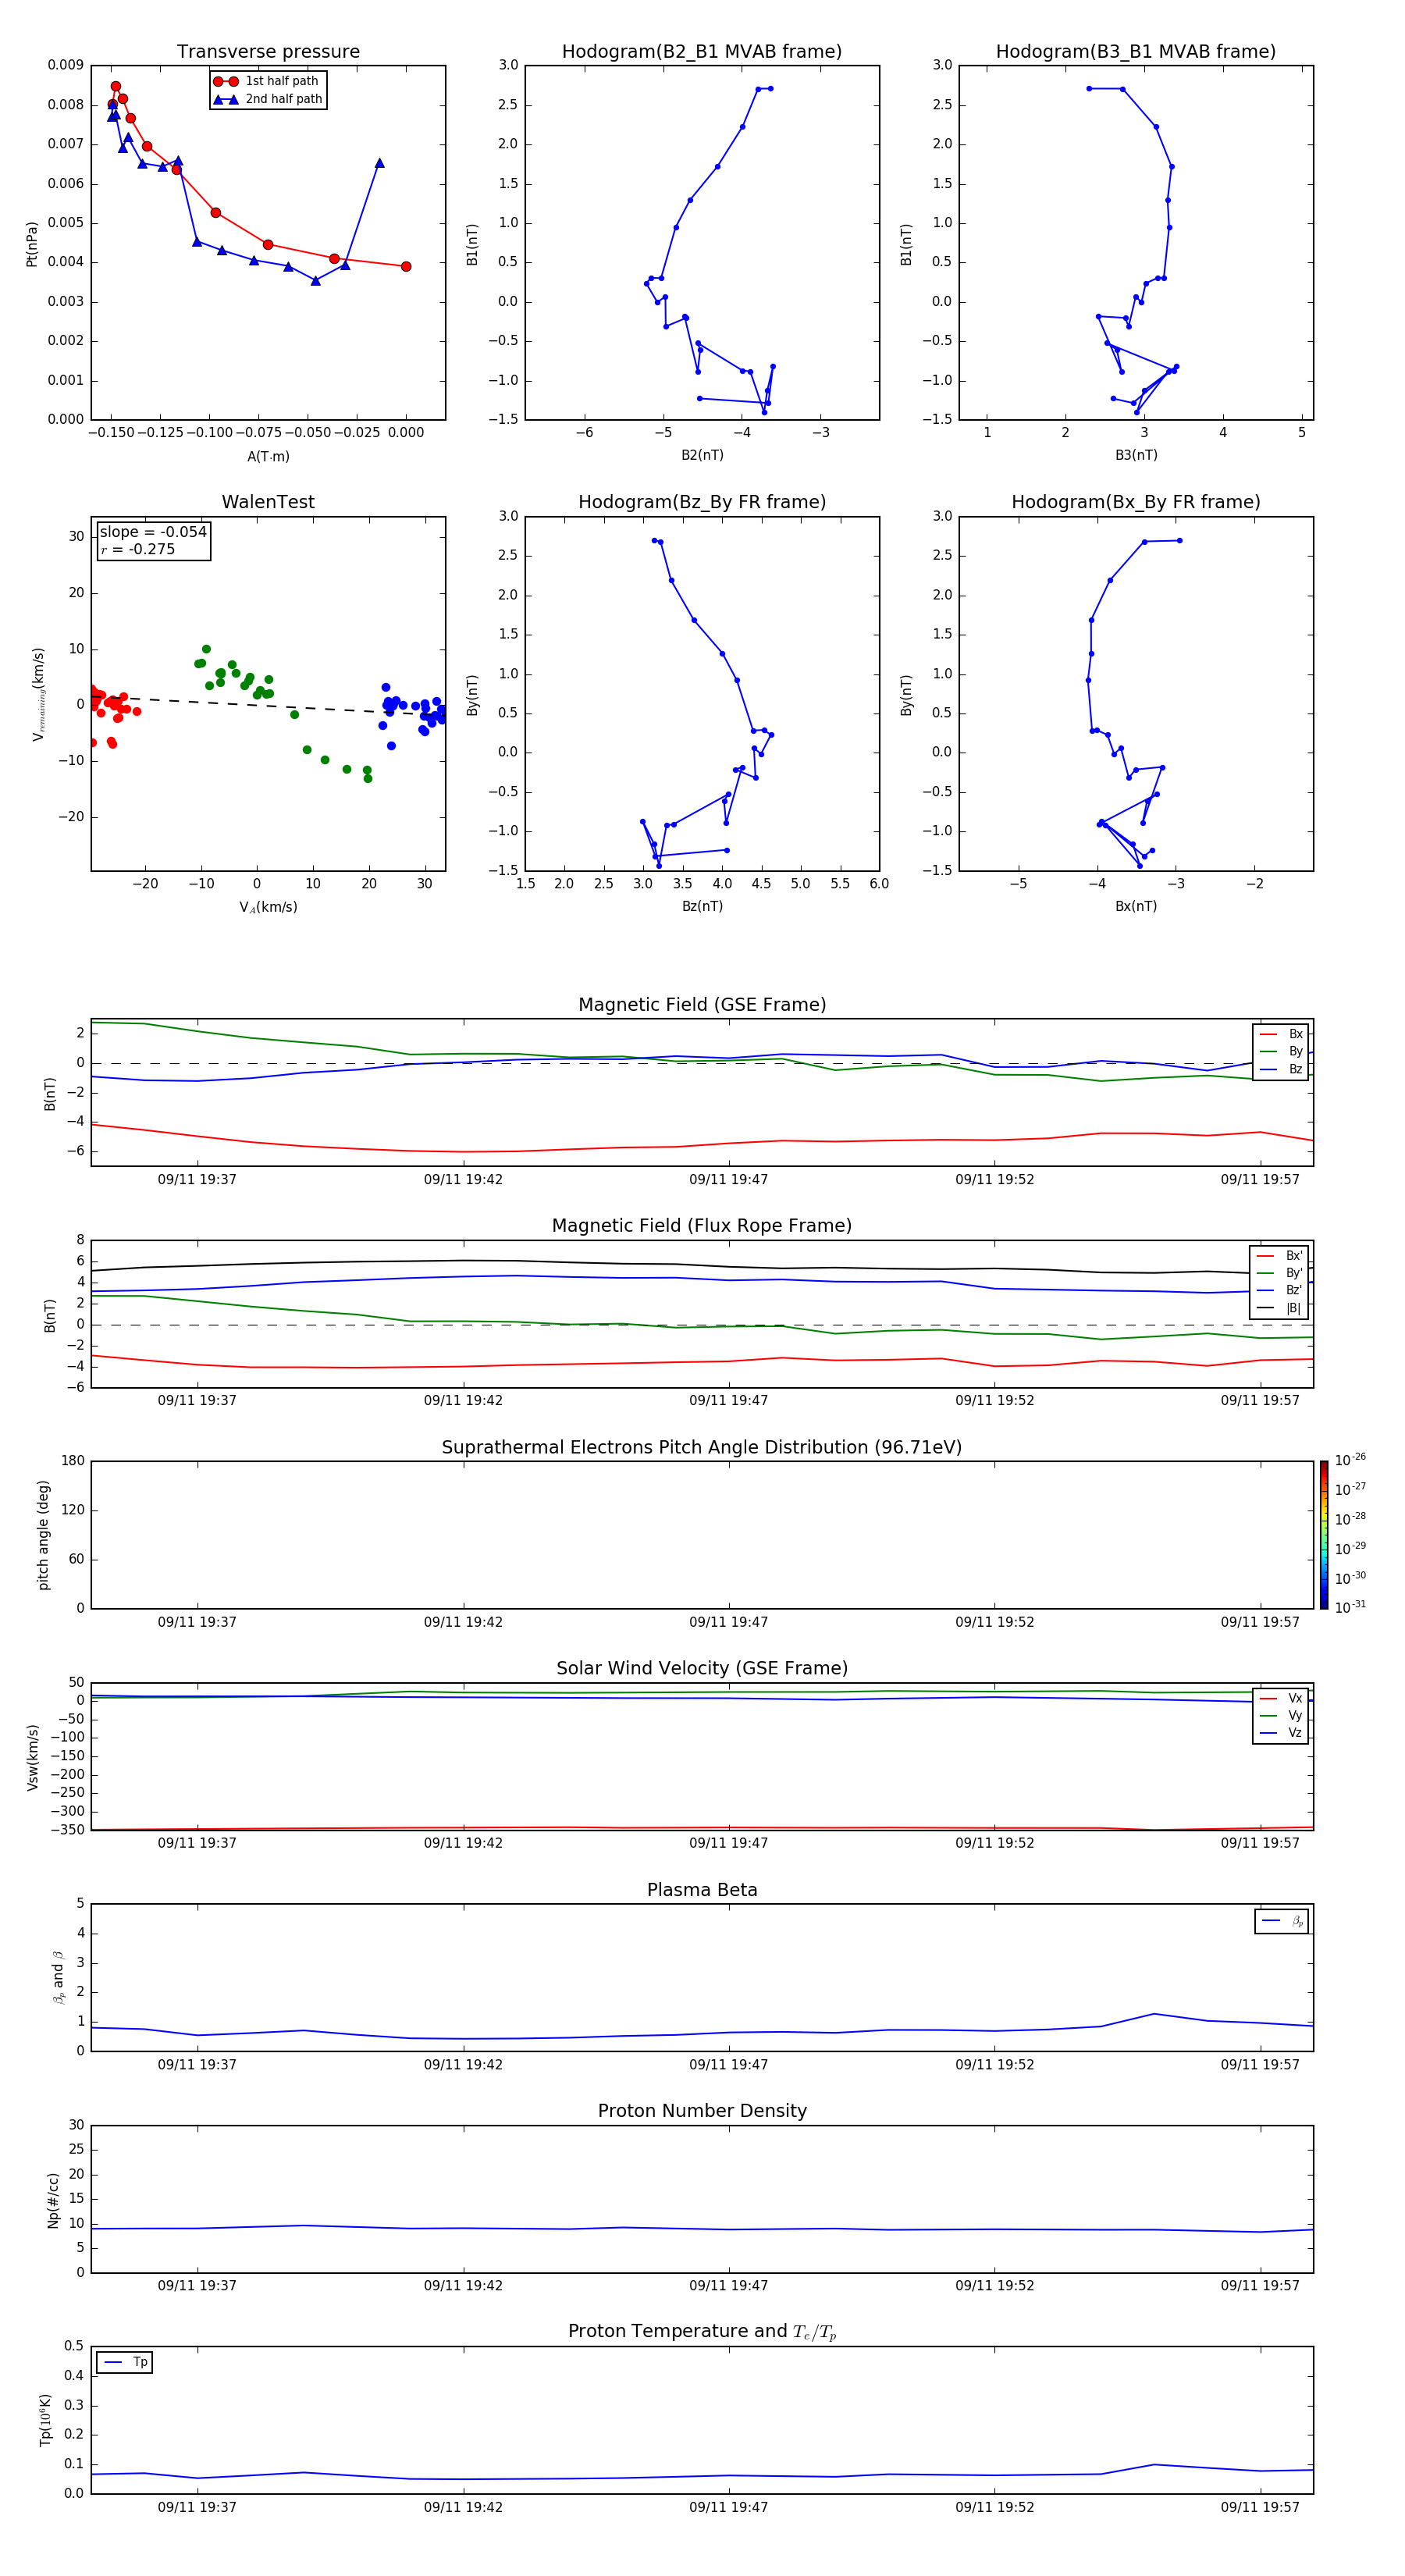The image size is (1405, 2576).
Task: Select the |B| entry in flux rope legend
Action: point(1280,1308)
